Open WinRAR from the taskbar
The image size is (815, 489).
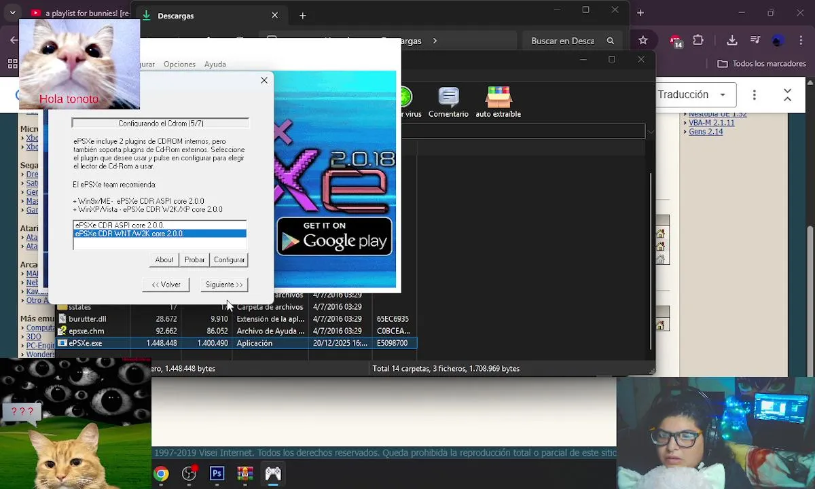pos(245,474)
